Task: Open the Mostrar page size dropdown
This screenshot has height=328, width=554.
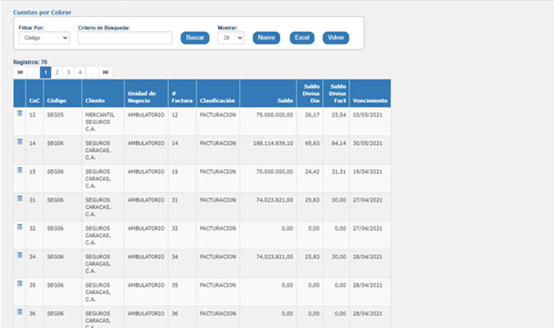Action: (x=230, y=38)
